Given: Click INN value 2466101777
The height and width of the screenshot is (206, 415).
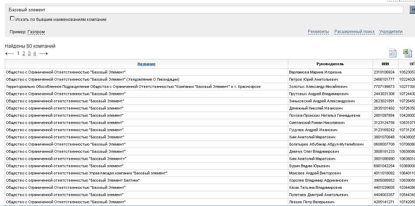Looking at the screenshot, I should (x=384, y=79).
